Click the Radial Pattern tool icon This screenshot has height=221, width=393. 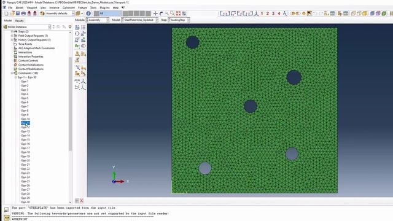click(x=77, y=33)
